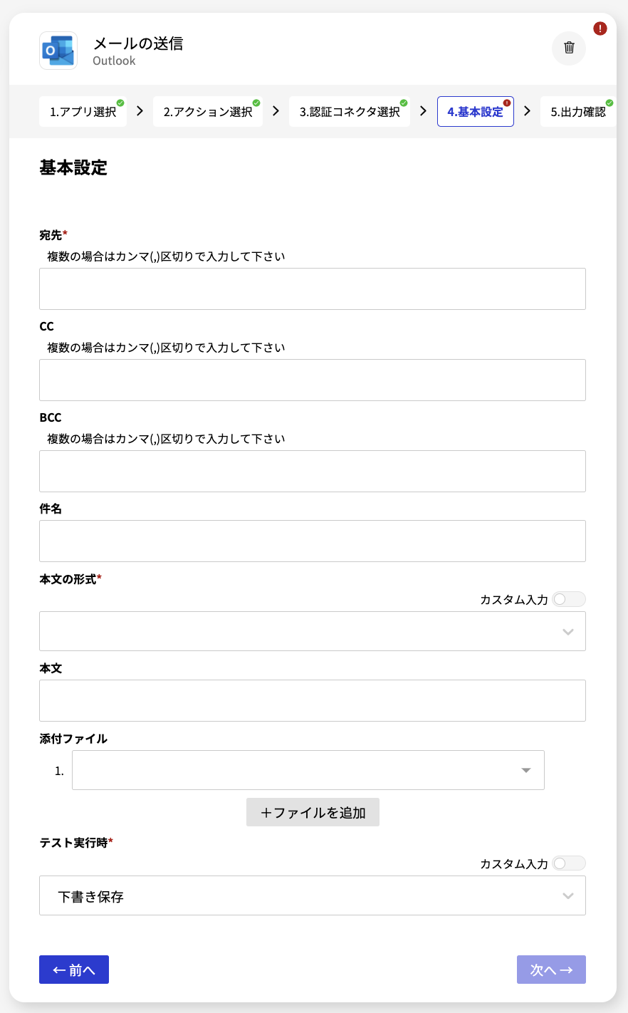Viewport: 628px width, 1013px height.
Task: Click the ＋ファイルを追加 button
Action: coord(313,812)
